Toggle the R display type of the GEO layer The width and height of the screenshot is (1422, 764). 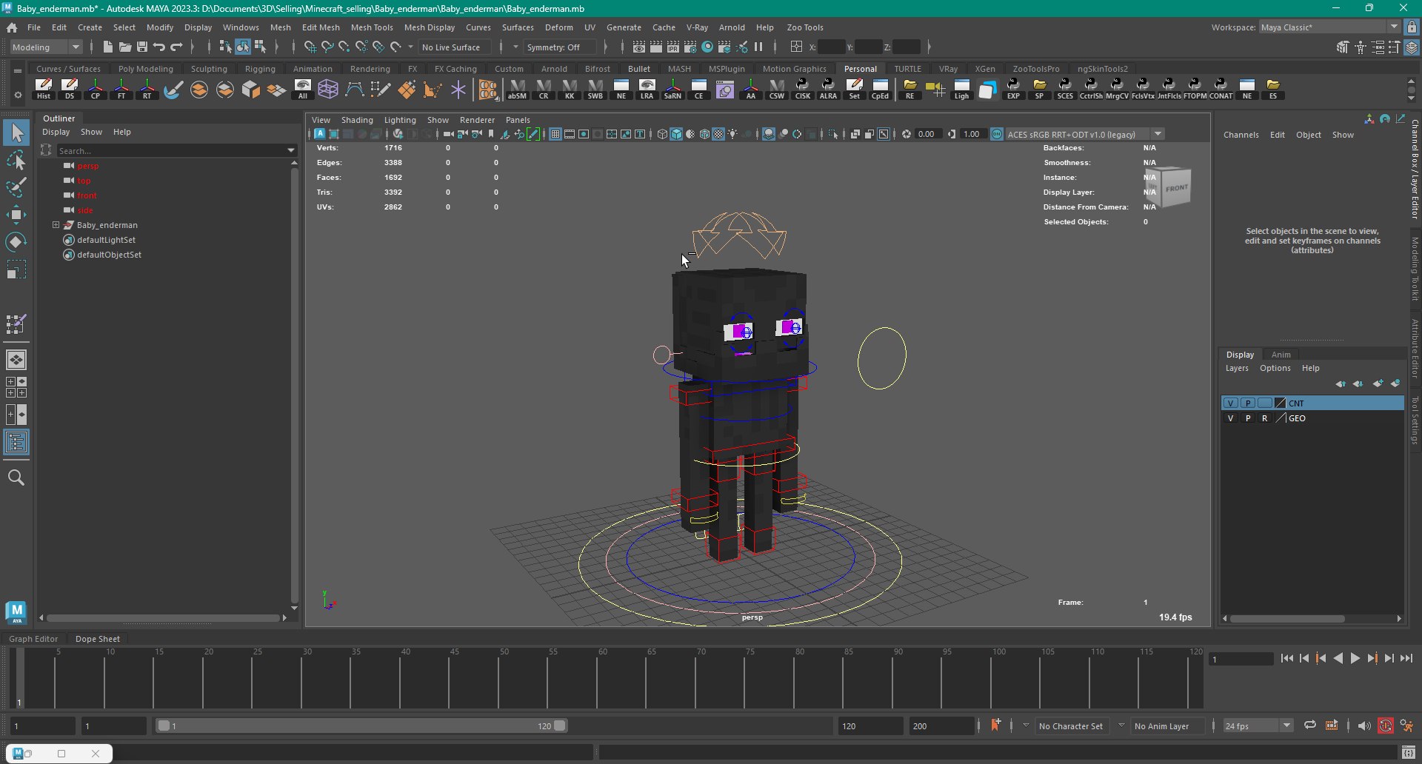1265,418
